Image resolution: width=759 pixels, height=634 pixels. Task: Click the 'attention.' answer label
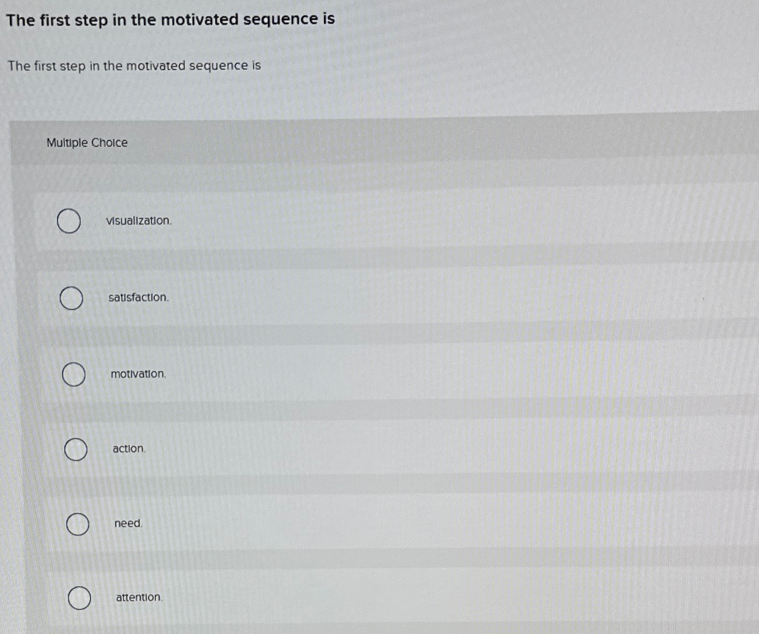(139, 597)
